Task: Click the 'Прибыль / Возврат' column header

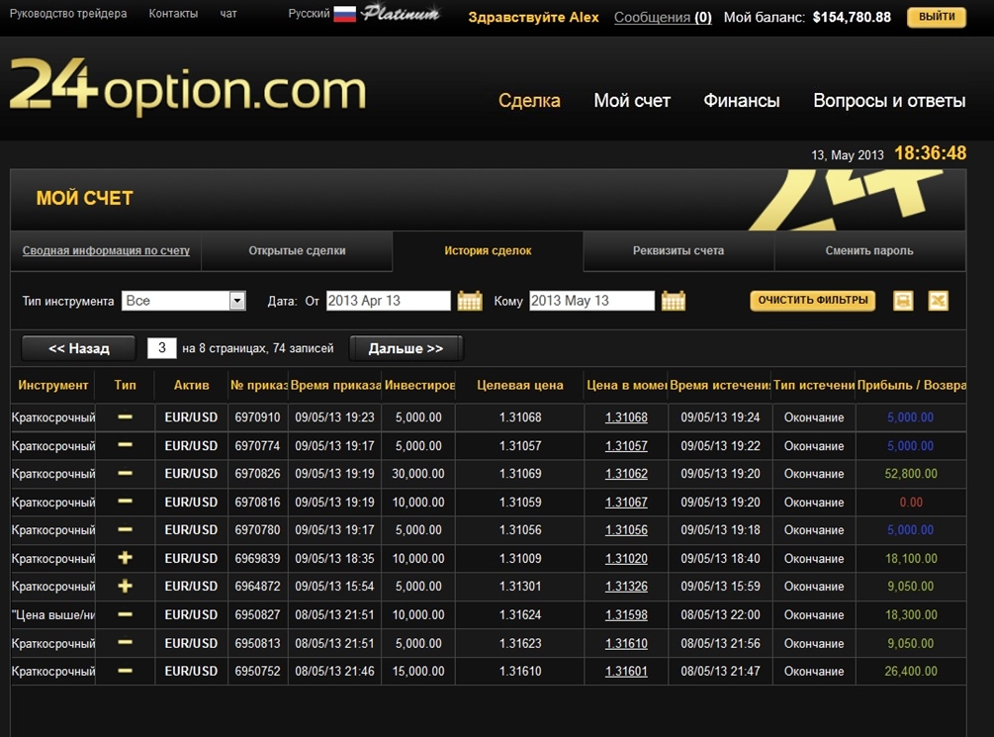Action: click(x=911, y=385)
